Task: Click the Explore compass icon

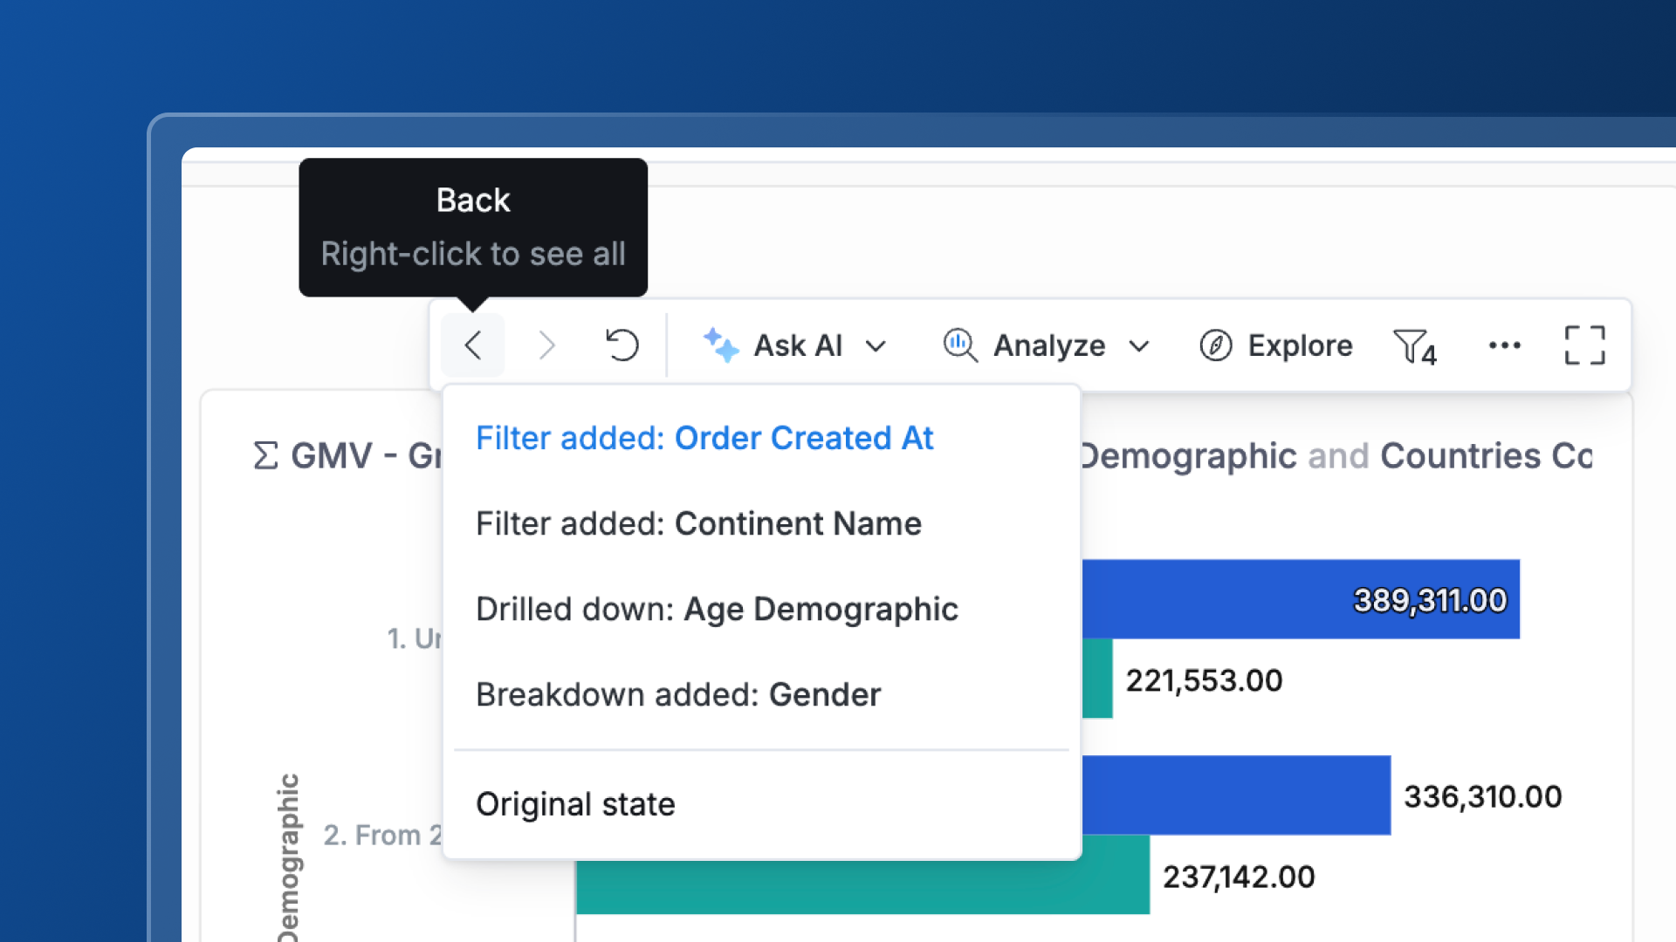Action: point(1215,345)
